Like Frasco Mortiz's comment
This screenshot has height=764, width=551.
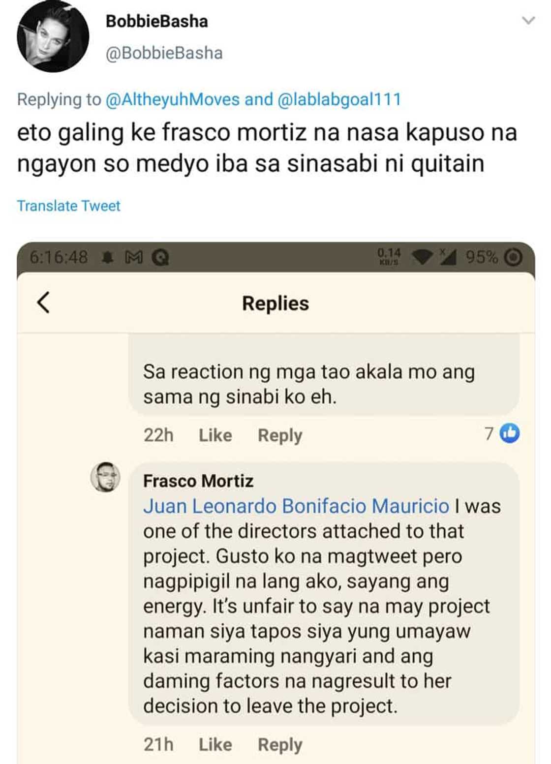(215, 744)
